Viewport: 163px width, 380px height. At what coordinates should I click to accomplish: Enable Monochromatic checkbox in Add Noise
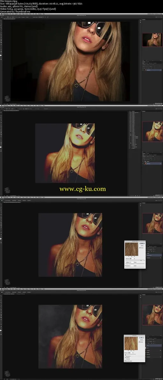[x=125, y=361]
